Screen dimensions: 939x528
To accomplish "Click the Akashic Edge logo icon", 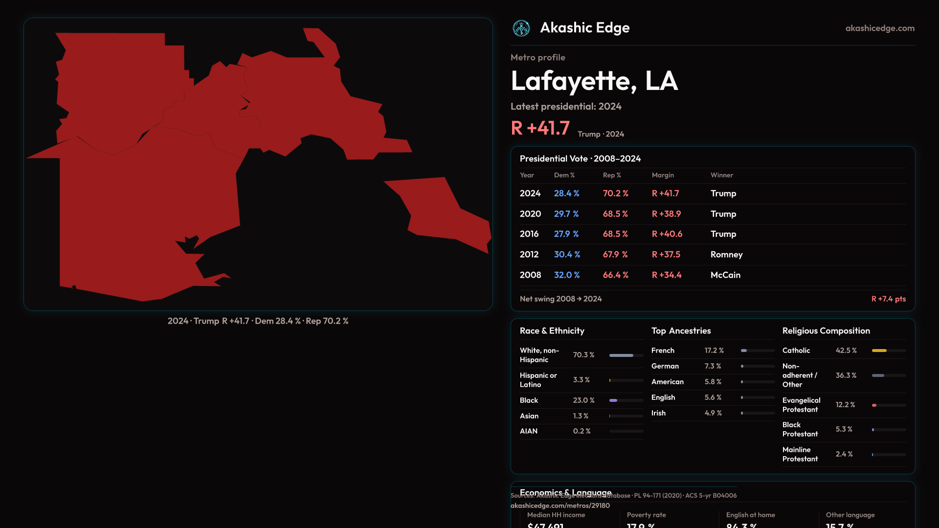I will click(521, 28).
